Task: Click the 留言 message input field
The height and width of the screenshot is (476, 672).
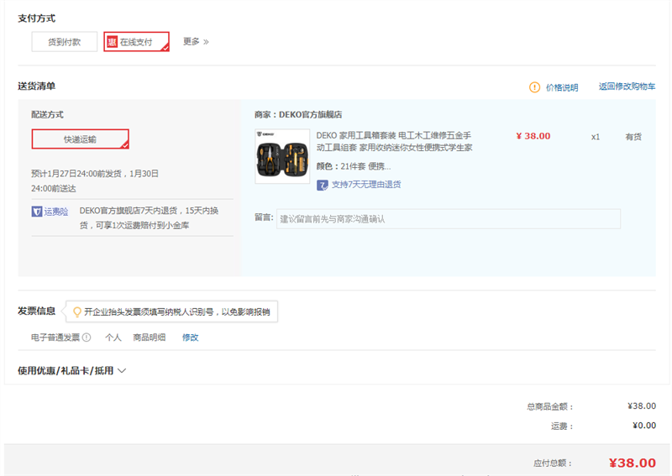Action: [x=448, y=219]
